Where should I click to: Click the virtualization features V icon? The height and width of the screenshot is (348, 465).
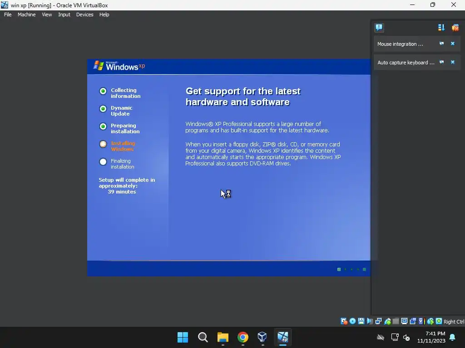421,321
